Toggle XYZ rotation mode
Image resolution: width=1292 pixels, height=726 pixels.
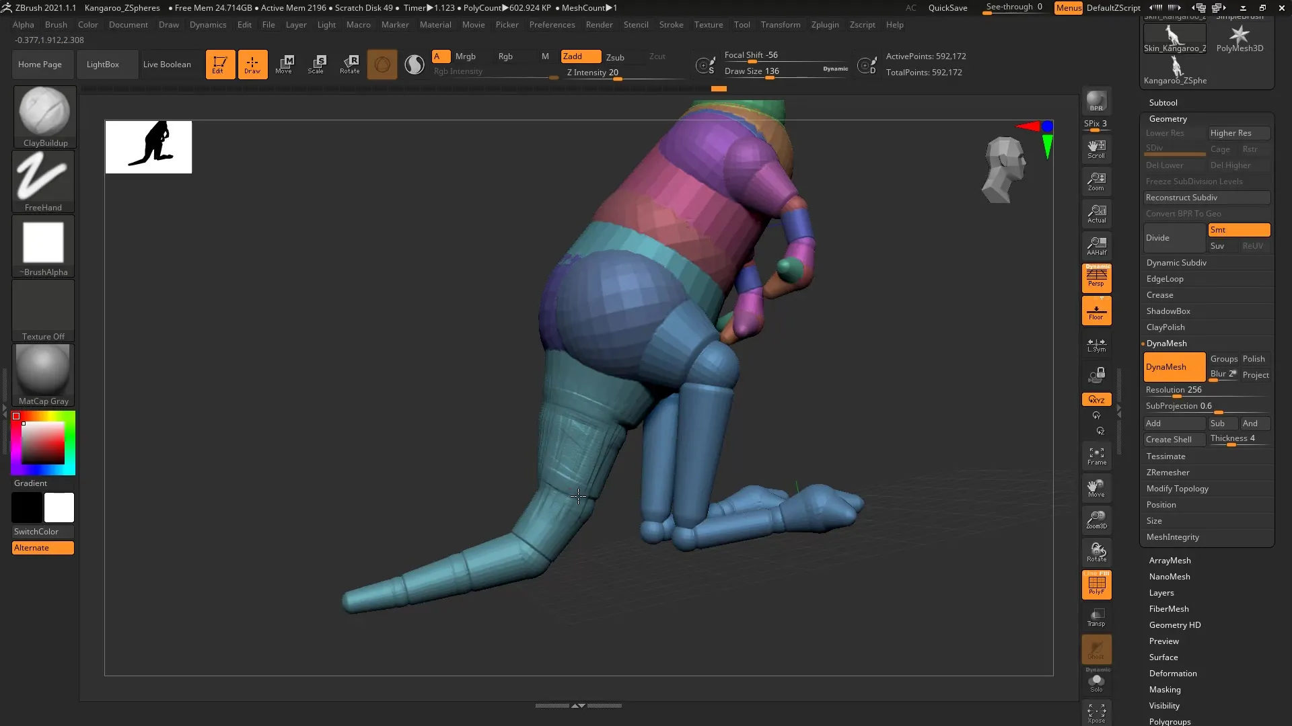[x=1096, y=399]
